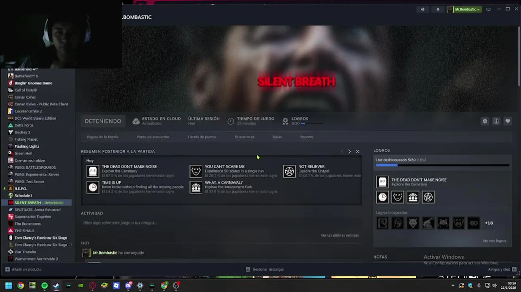Viewport: 521px width, 292px height.
Task: Click the achievements progress bar in Logros panel
Action: [442, 165]
